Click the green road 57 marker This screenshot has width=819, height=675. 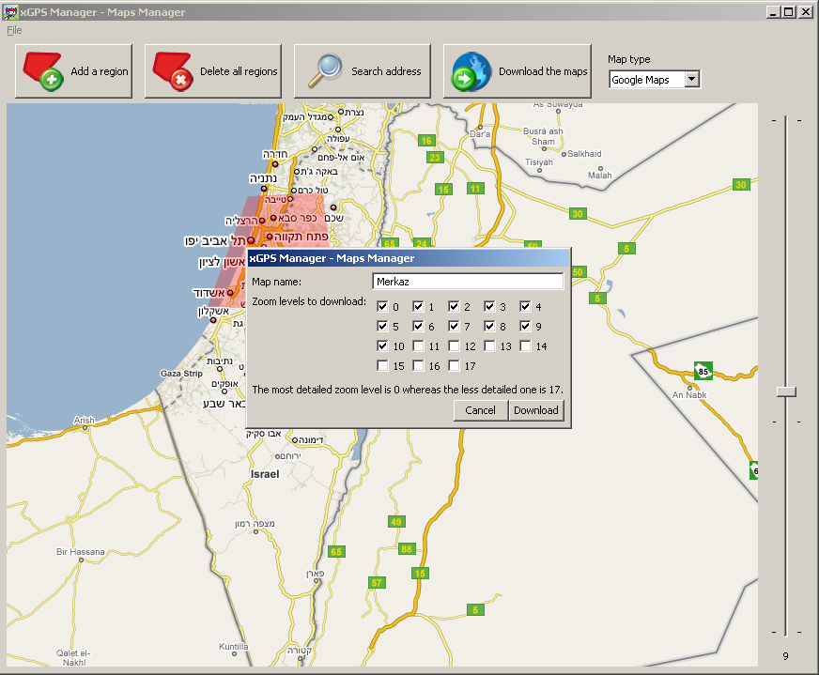click(377, 583)
